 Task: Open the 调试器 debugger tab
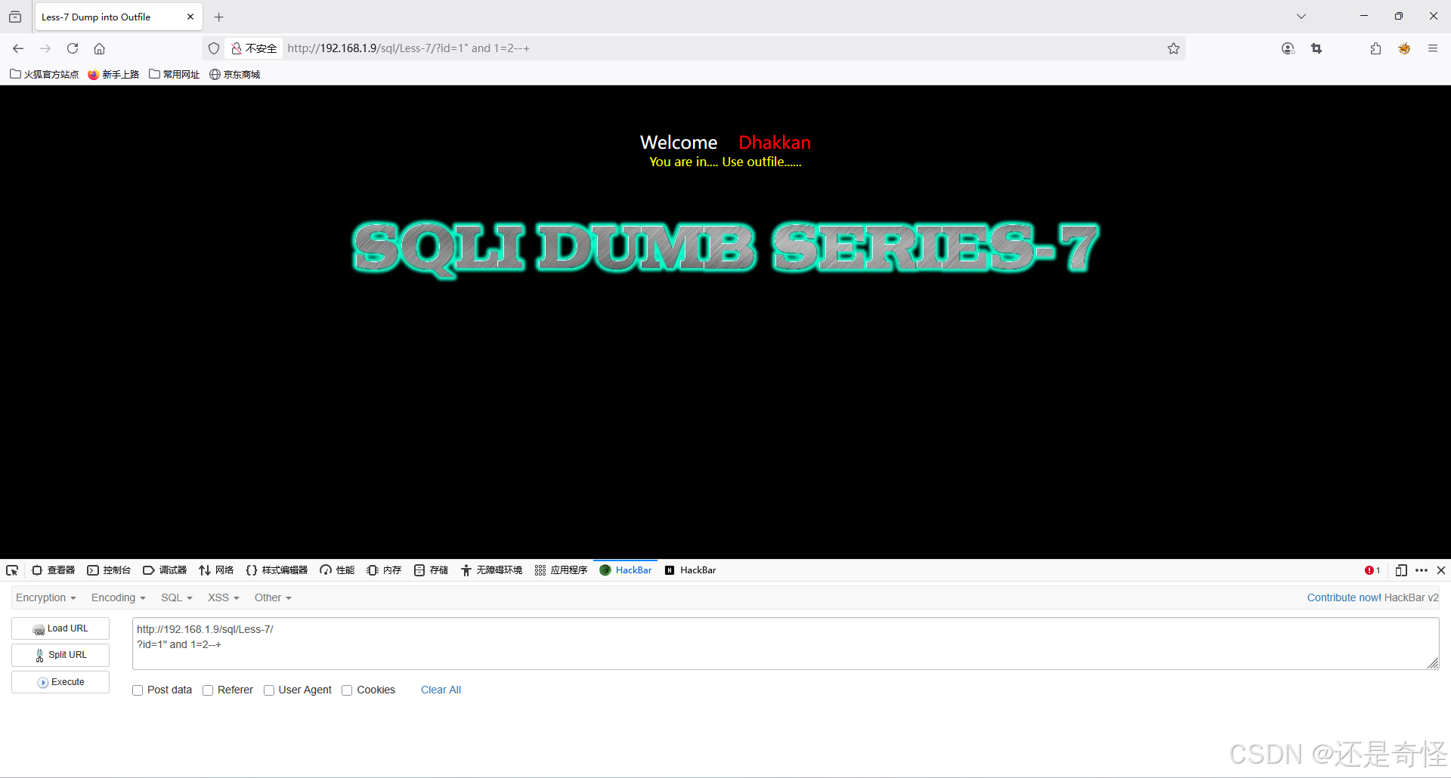165,570
